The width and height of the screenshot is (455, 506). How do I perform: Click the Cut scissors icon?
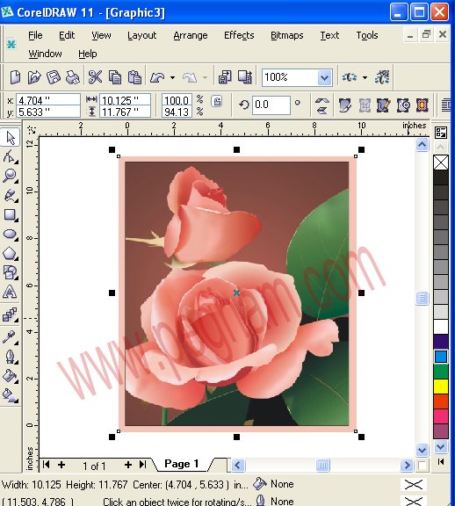point(95,77)
